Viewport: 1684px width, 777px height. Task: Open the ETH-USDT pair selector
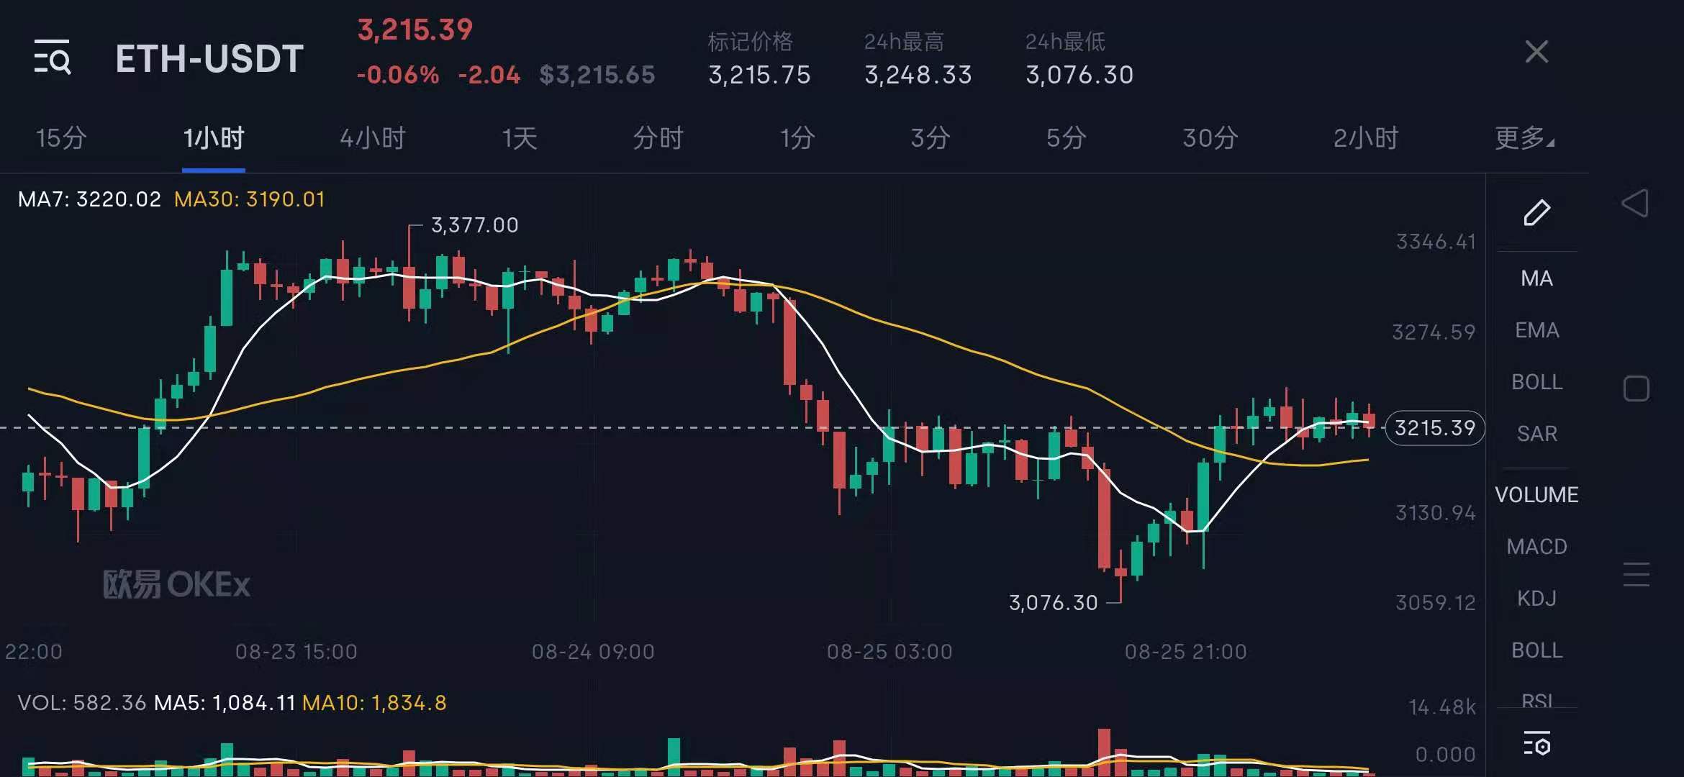[209, 58]
